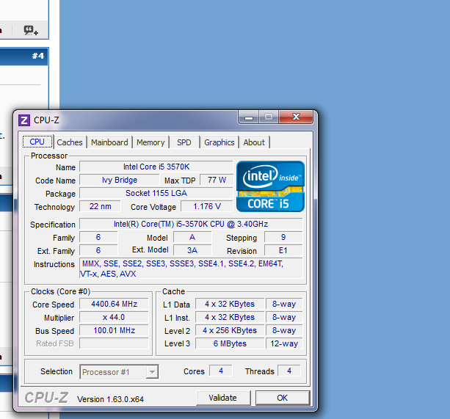Click the Intel Core i5 inside logo
The image size is (450, 419).
tap(270, 186)
